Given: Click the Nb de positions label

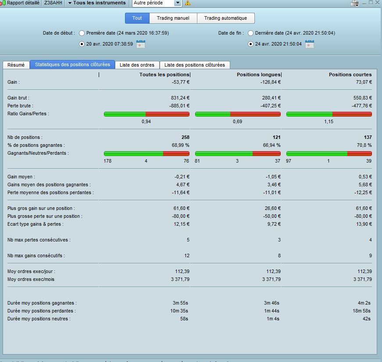Looking at the screenshot, I should coord(25,137).
